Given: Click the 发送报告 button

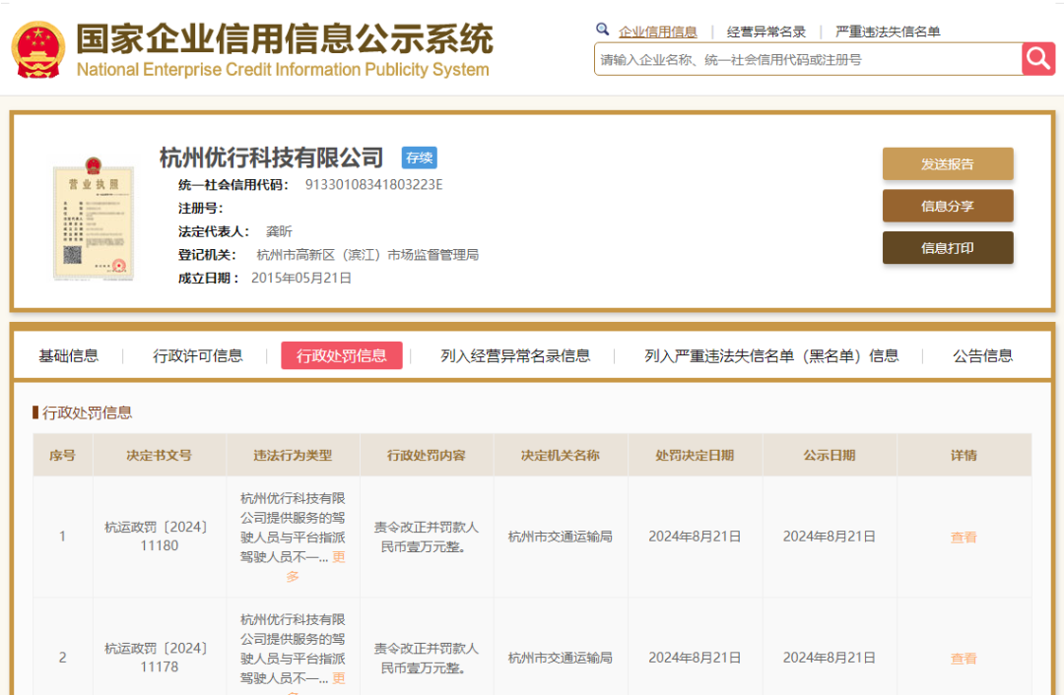Looking at the screenshot, I should 947,164.
